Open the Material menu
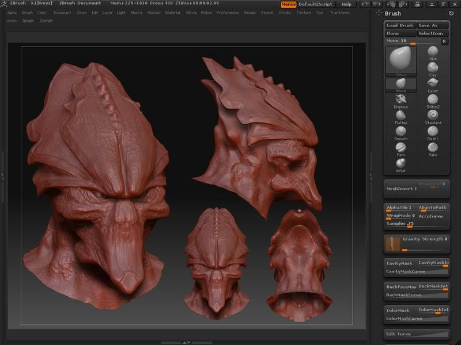The image size is (461, 345). tap(172, 12)
